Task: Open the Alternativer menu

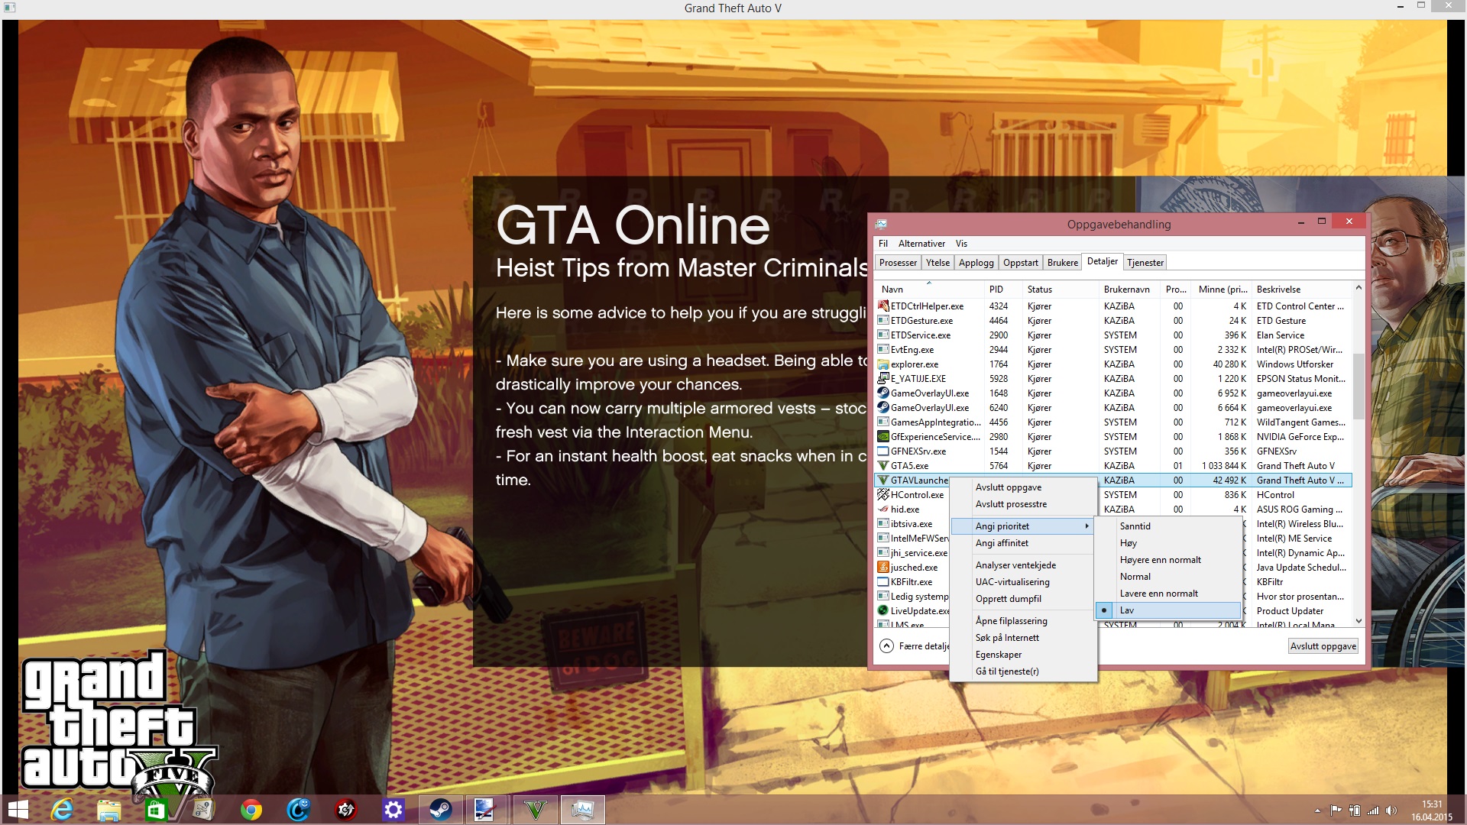Action: (x=921, y=244)
